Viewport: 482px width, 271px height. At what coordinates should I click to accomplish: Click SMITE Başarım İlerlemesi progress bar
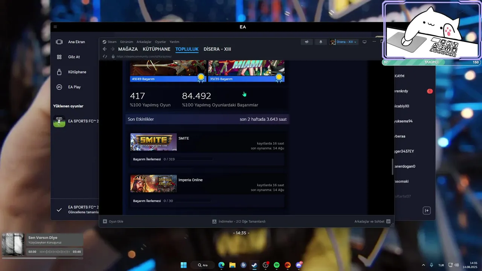pyautogui.click(x=194, y=159)
